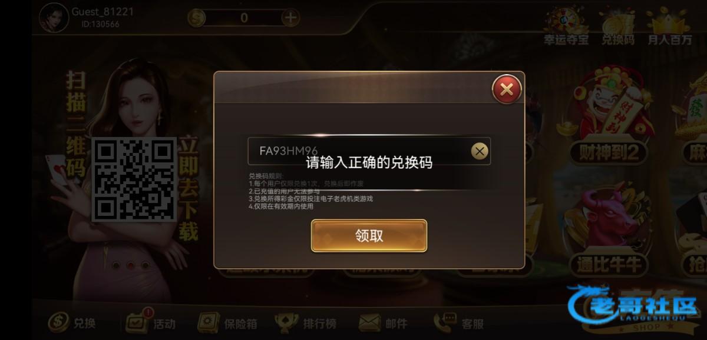Open 活动 activities with red notification badge
707x340 pixels.
150,322
